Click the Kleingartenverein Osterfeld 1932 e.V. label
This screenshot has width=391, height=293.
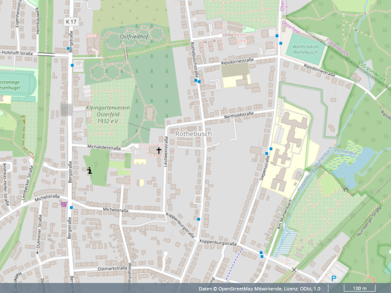point(108,115)
